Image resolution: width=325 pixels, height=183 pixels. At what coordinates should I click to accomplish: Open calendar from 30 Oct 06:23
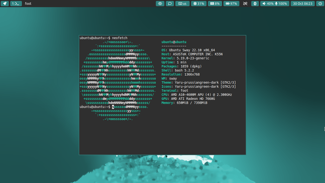pyautogui.click(x=303, y=4)
